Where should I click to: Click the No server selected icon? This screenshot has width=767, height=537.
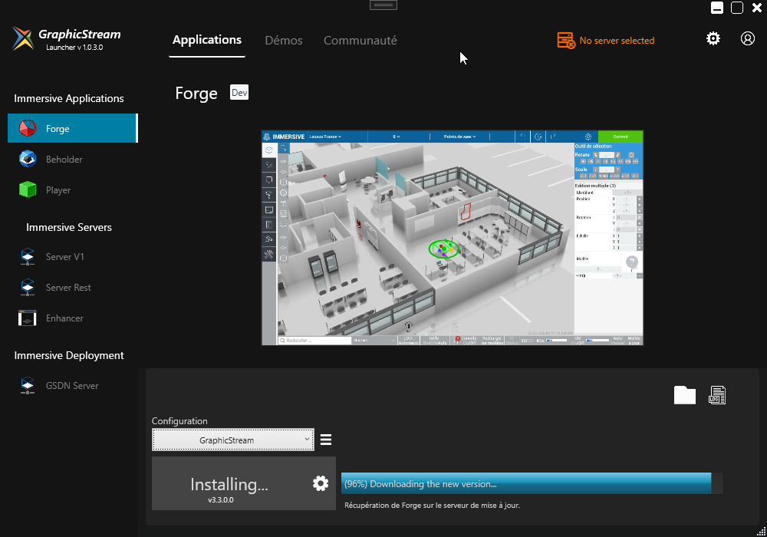(566, 41)
